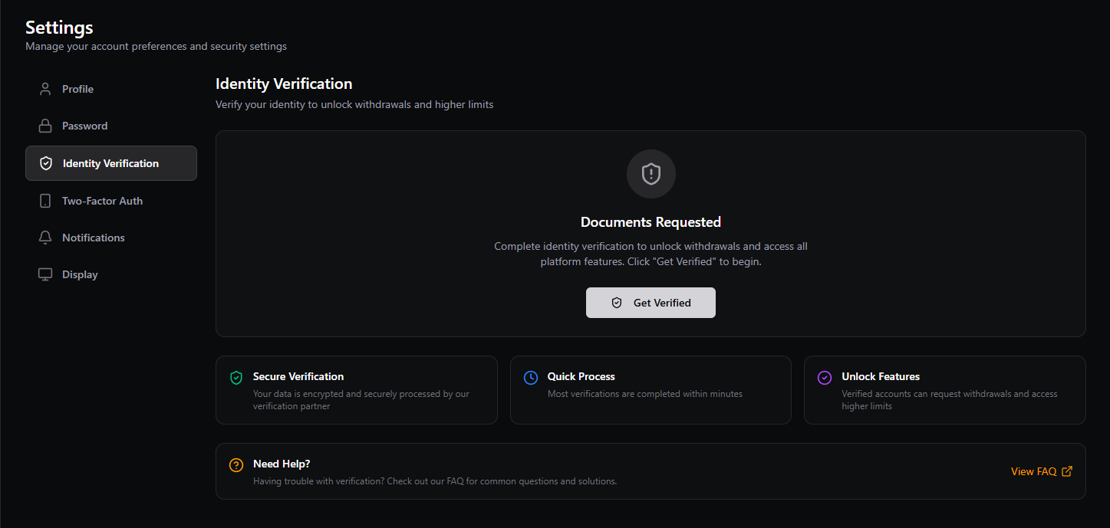Click the Need Help? title text
The width and height of the screenshot is (1110, 528).
pos(282,464)
